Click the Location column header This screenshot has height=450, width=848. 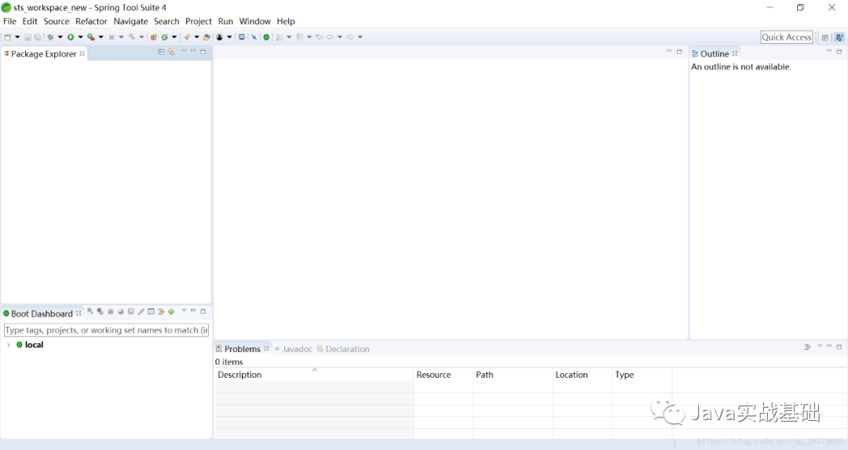(583, 375)
